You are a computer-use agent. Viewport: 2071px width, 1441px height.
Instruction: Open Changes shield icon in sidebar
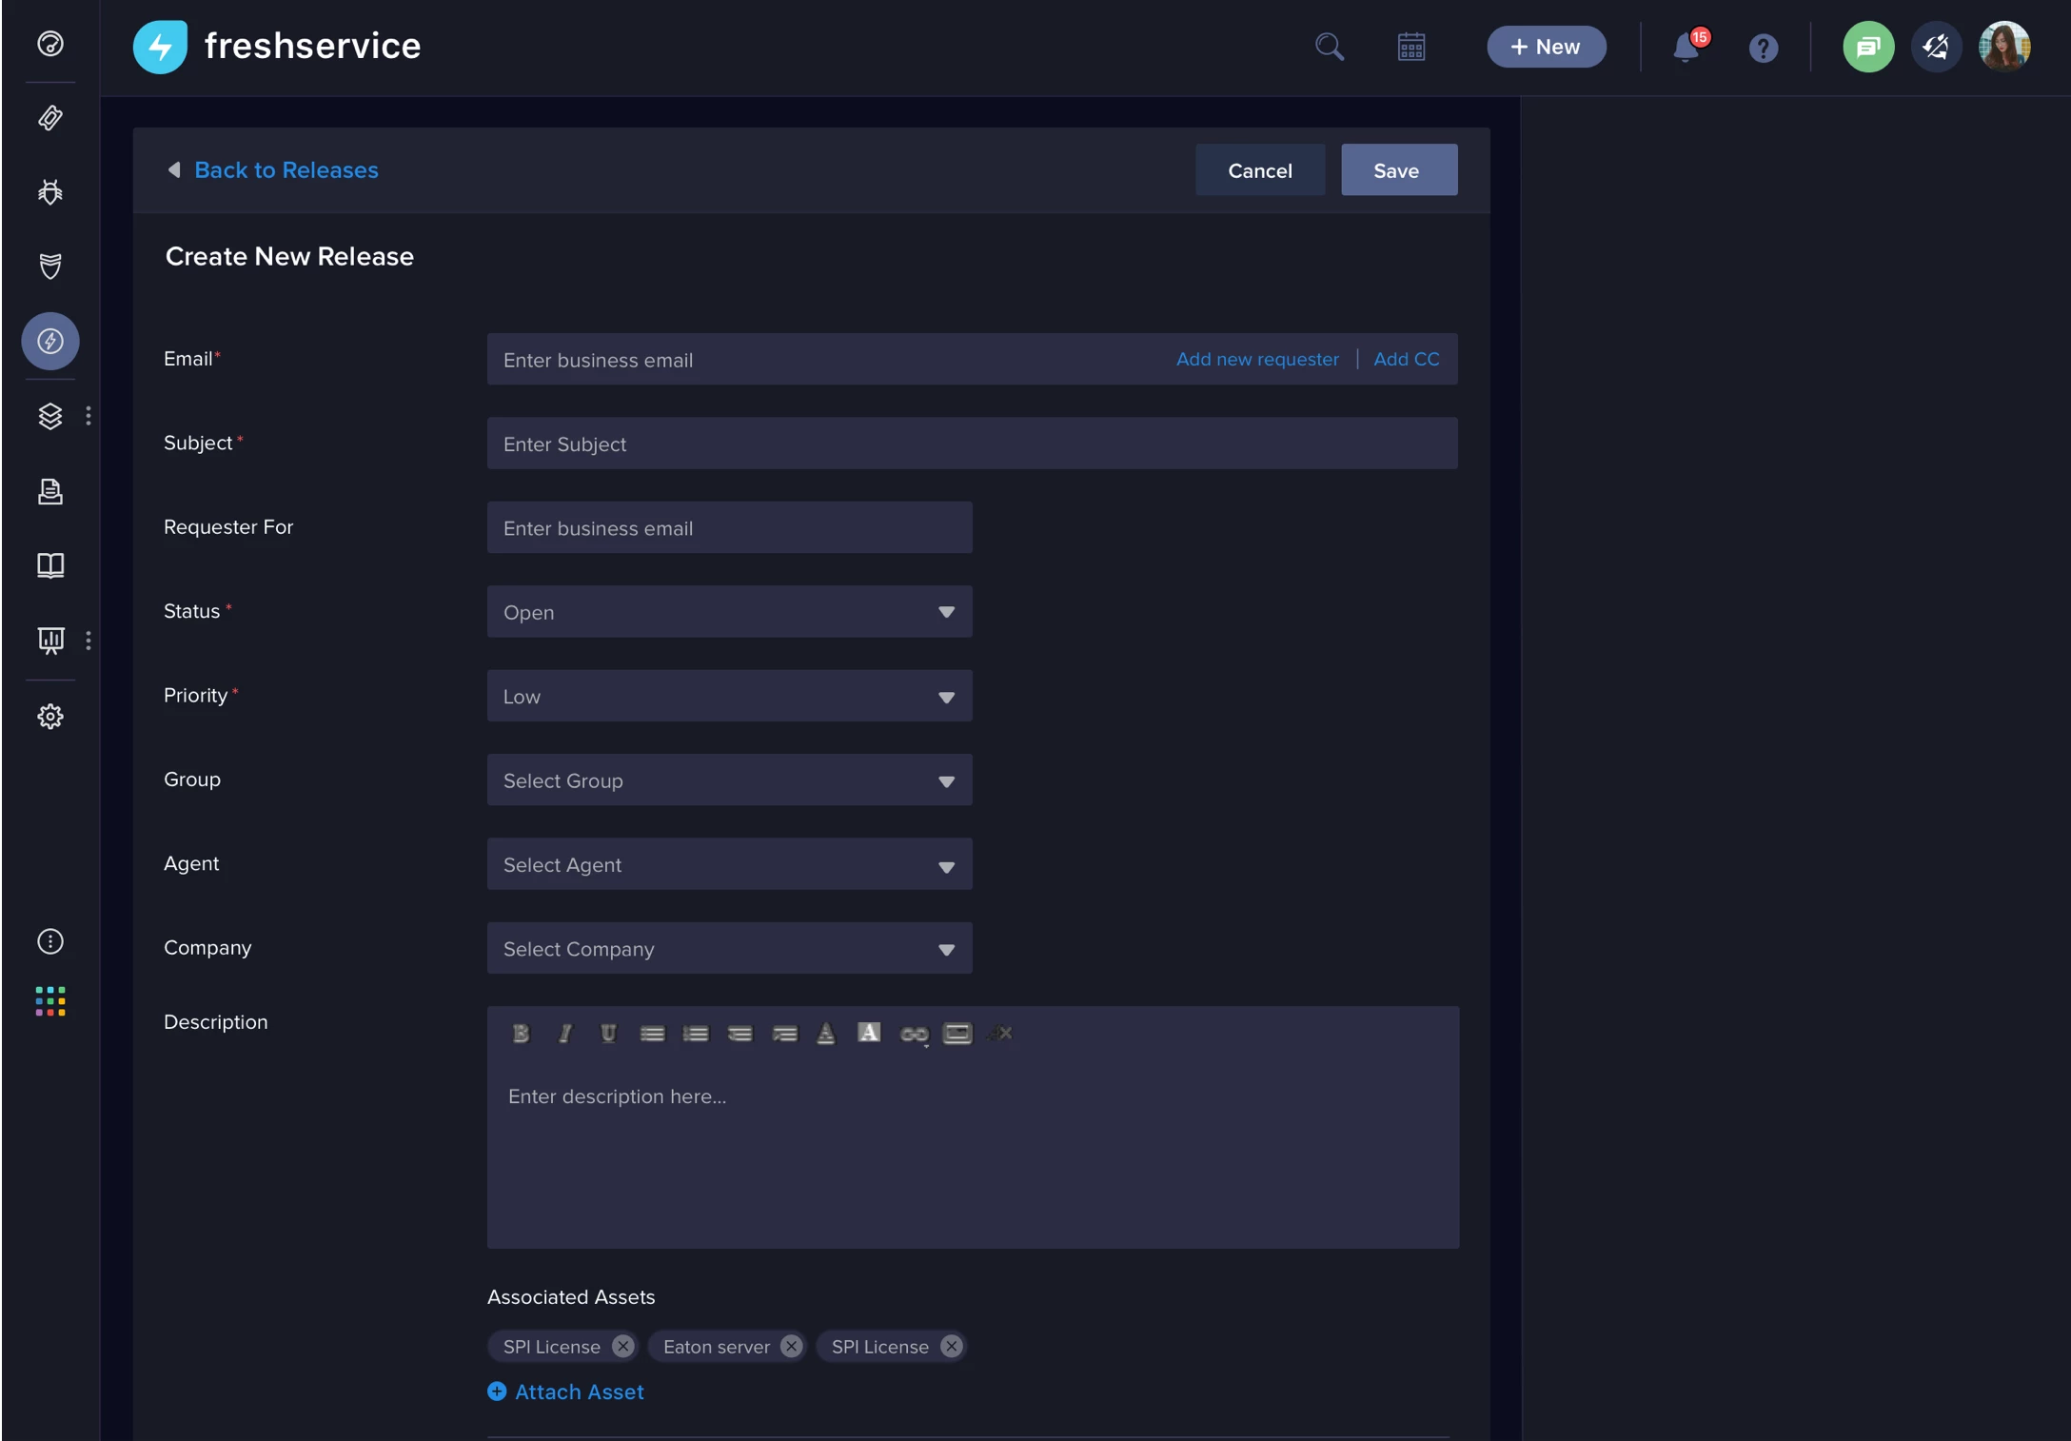50,266
